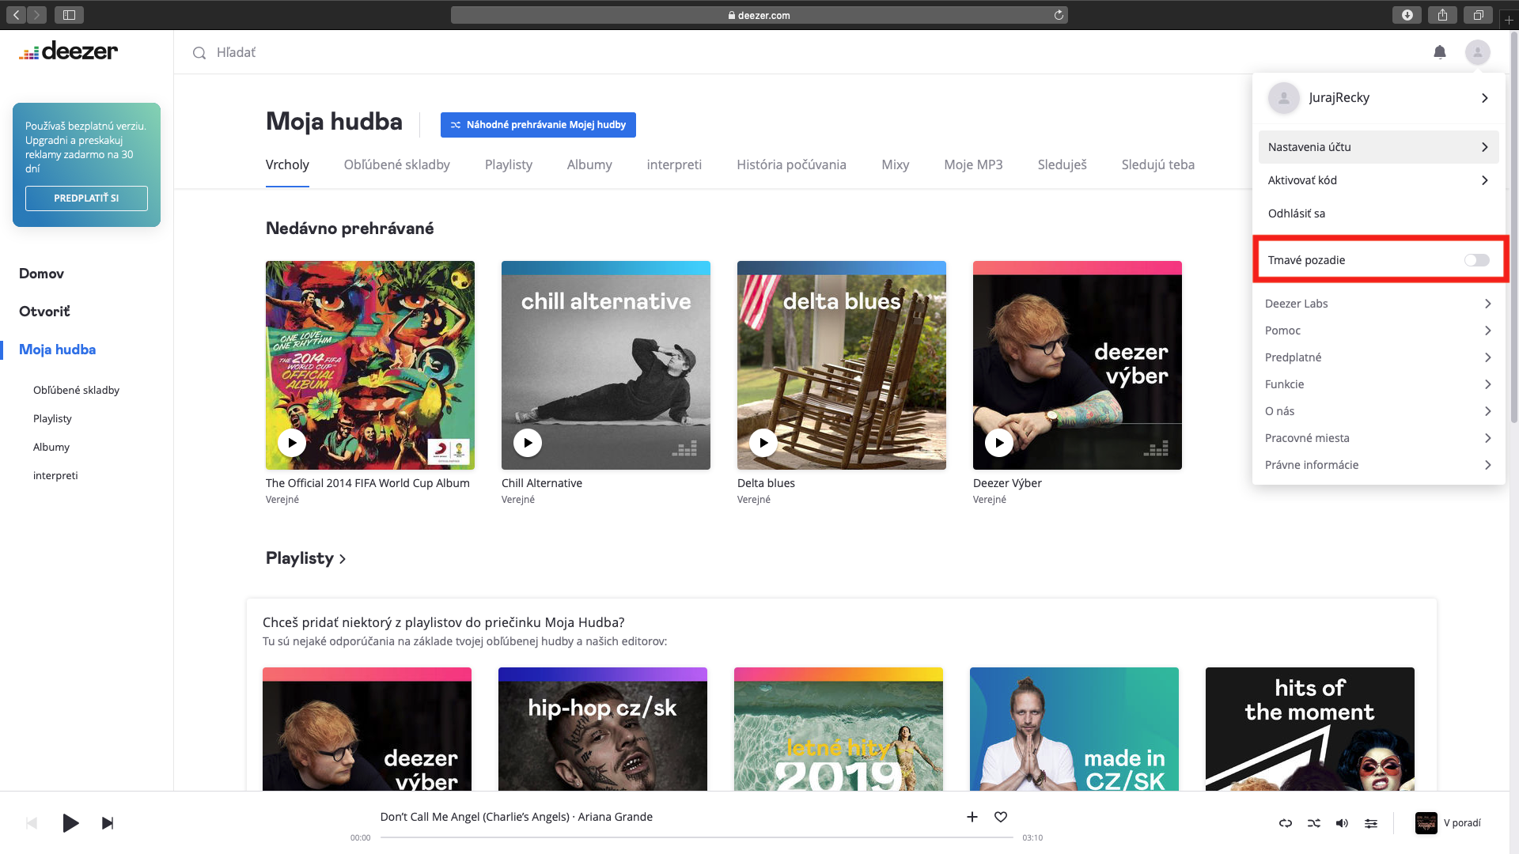Reload page in Safari address bar
The image size is (1519, 854).
1059,15
